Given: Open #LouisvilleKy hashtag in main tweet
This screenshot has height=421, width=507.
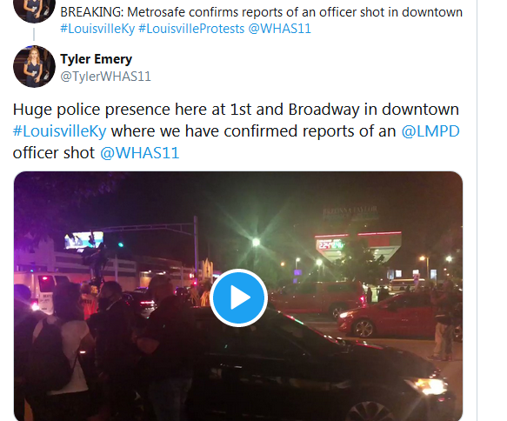Looking at the screenshot, I should pyautogui.click(x=59, y=131).
